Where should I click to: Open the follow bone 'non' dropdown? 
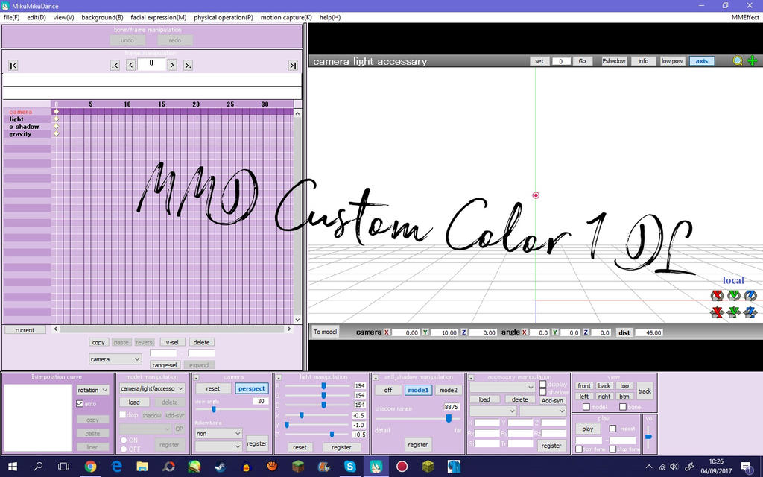point(218,433)
